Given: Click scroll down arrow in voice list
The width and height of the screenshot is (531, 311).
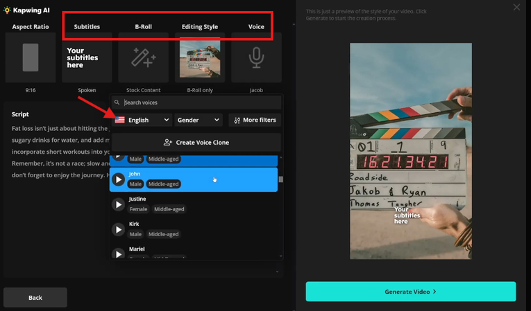Looking at the screenshot, I should [280, 256].
